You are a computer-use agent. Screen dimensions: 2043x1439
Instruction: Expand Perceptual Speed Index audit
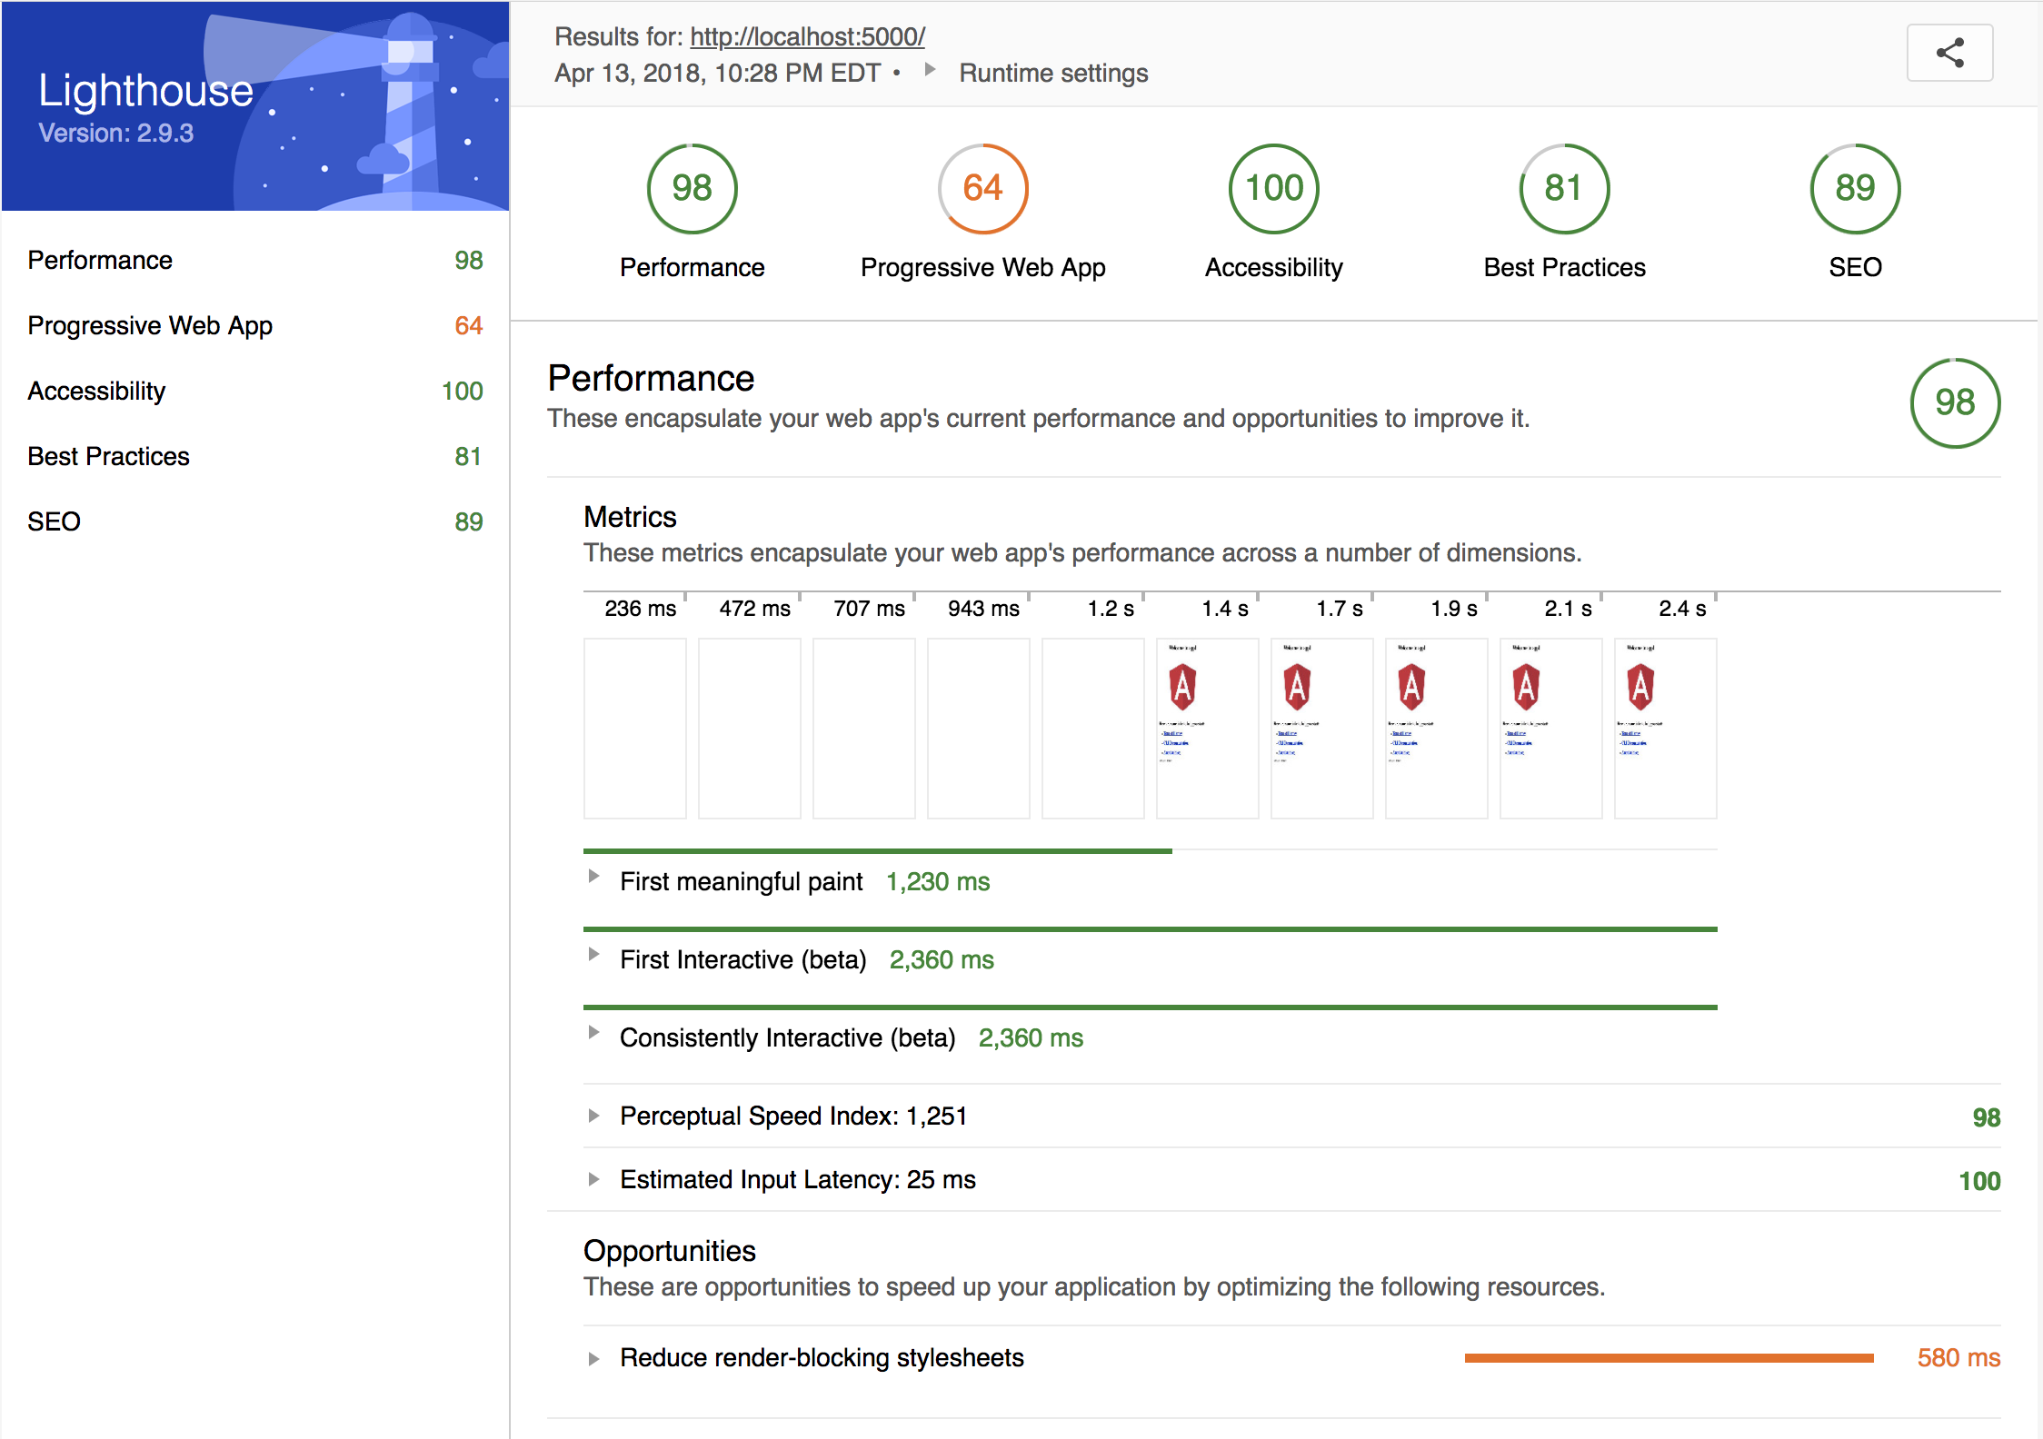point(593,1116)
